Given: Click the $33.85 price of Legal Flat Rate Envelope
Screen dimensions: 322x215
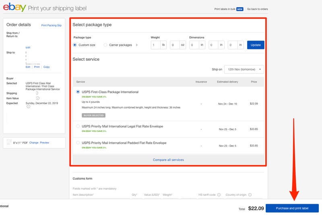Looking at the screenshot, I should (254, 129).
